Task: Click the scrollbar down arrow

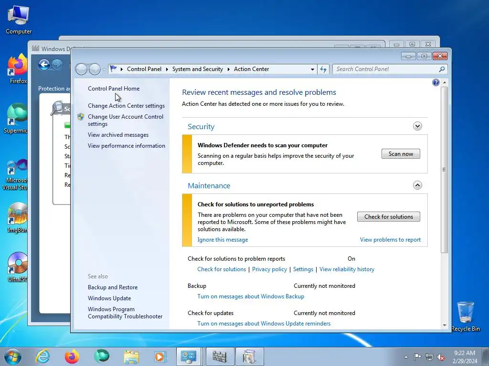Action: point(445,325)
